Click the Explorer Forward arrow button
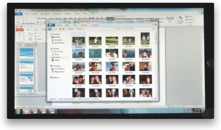The width and height of the screenshot is (221, 130). point(53,29)
